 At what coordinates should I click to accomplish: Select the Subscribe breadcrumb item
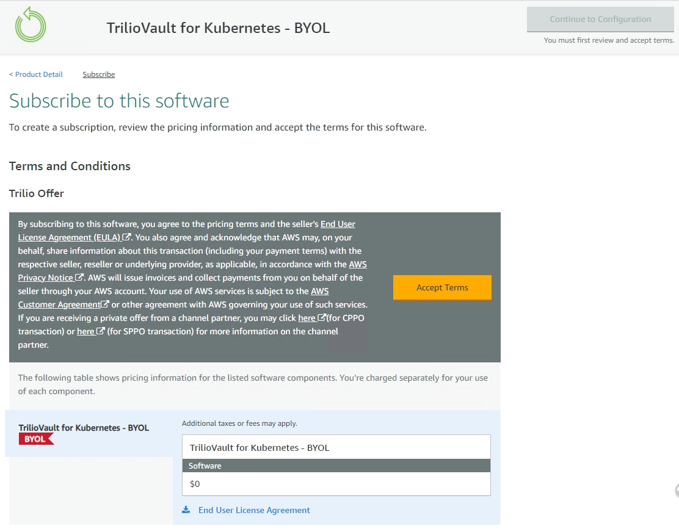click(x=99, y=74)
